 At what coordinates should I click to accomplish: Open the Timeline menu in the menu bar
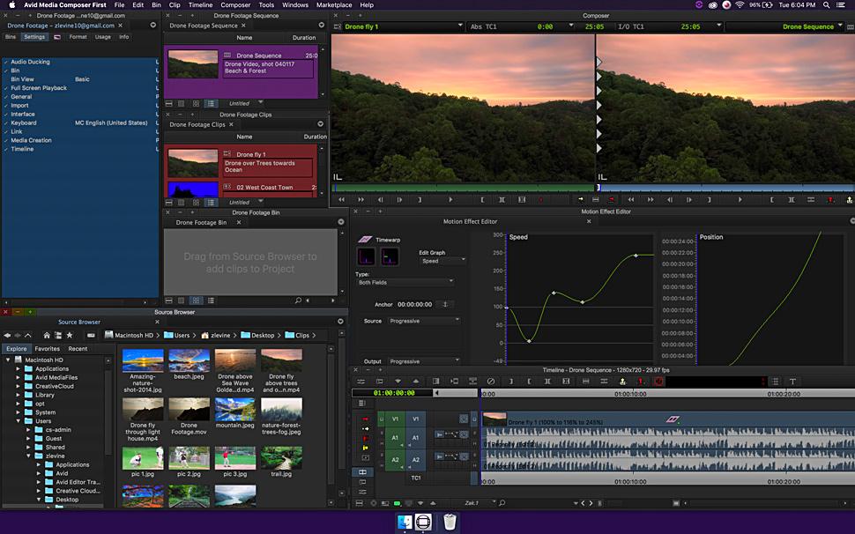coord(200,5)
